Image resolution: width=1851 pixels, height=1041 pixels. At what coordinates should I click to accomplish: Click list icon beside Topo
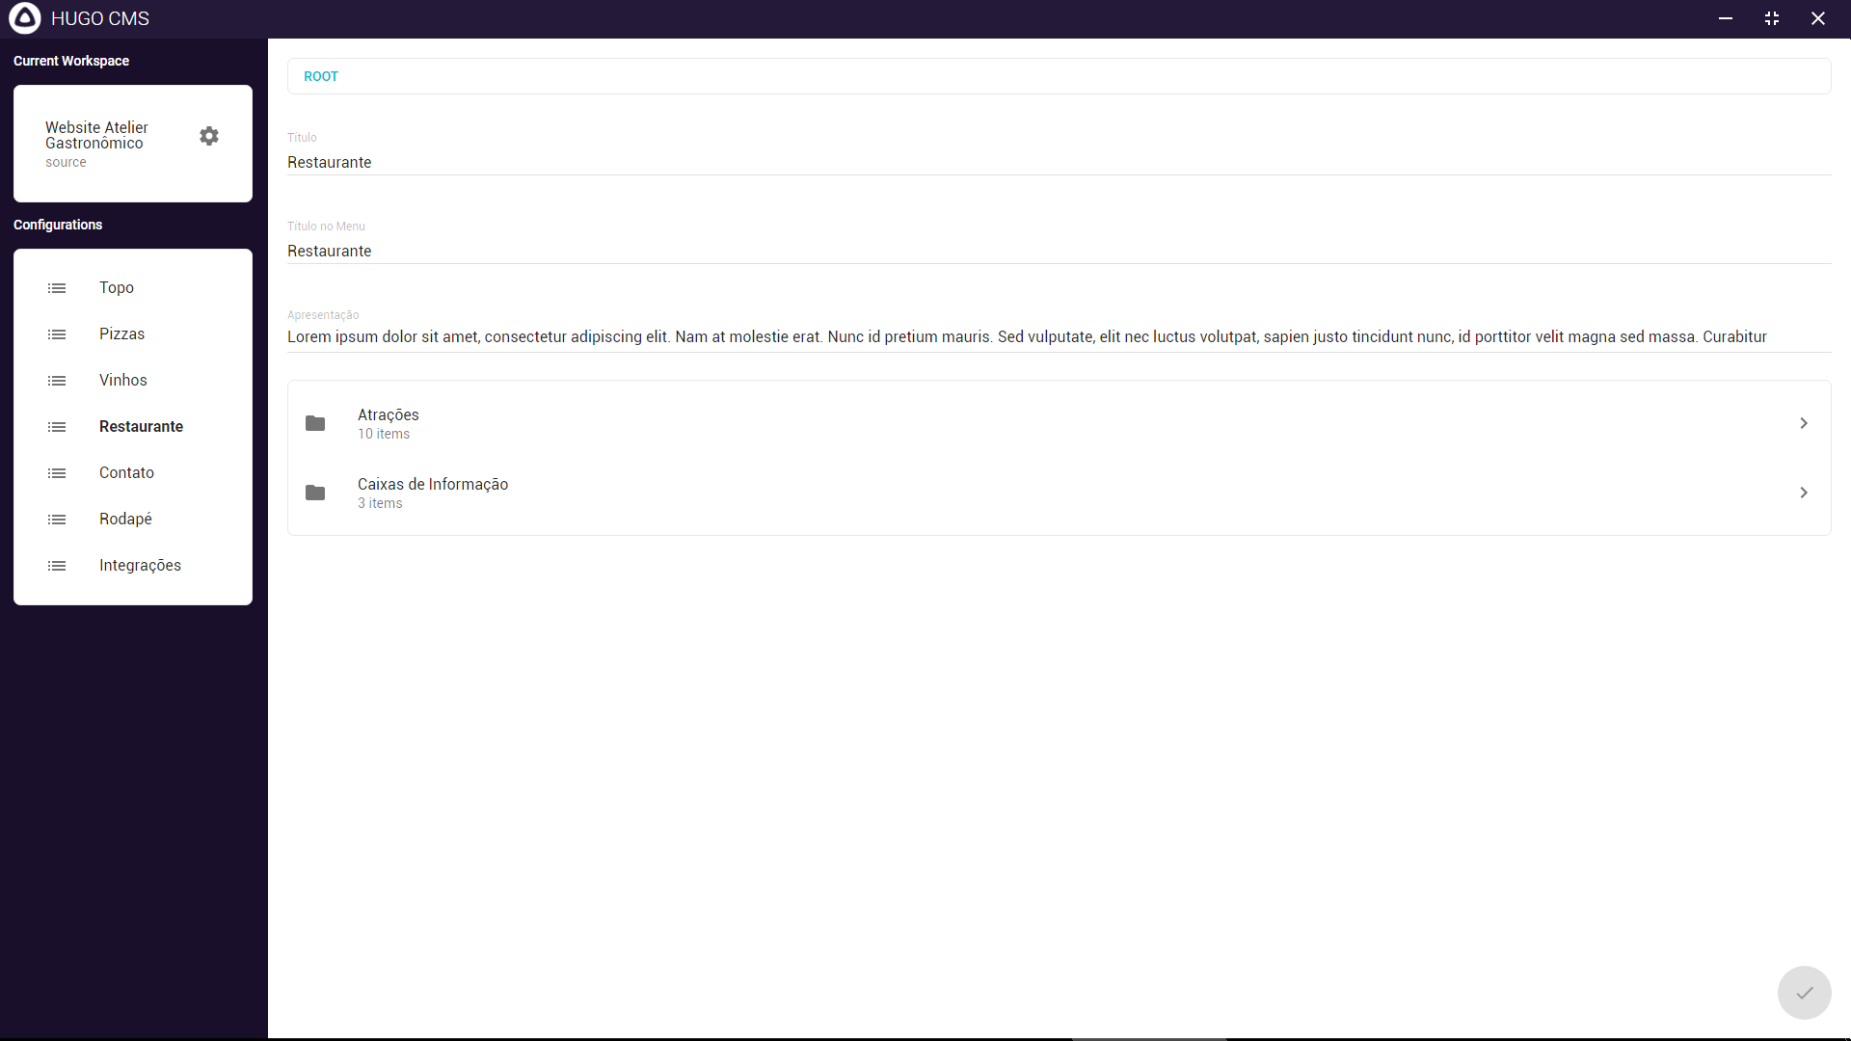57,288
